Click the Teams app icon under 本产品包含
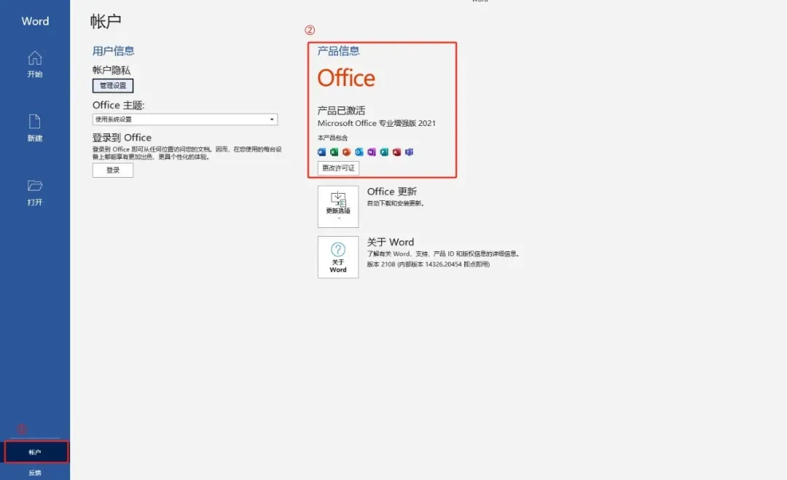This screenshot has height=480, width=787. 410,152
